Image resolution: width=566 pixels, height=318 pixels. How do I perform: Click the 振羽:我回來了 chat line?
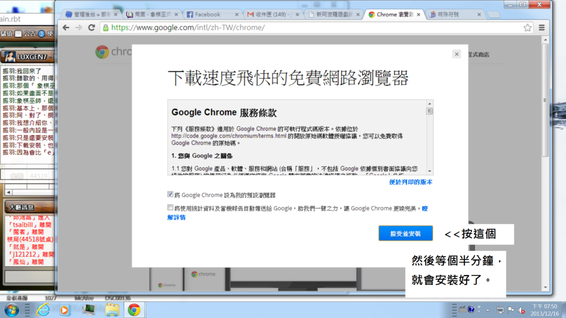coord(22,71)
